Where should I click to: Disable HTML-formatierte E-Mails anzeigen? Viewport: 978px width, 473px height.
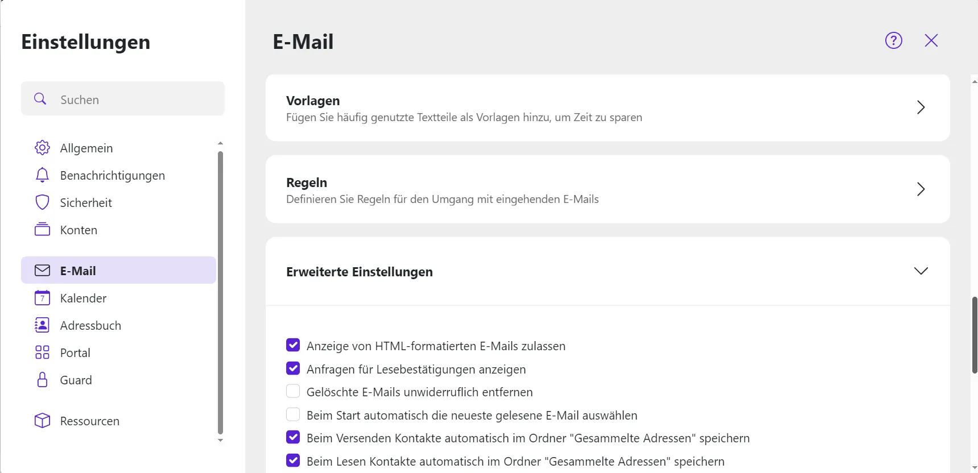[x=292, y=345]
